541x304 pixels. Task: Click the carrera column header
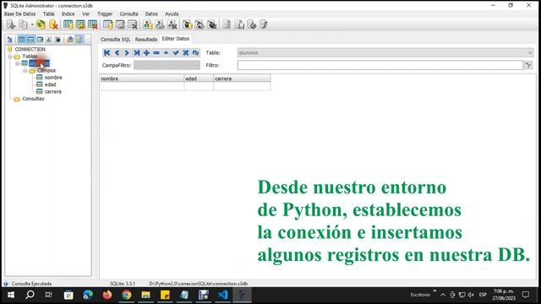(242, 79)
